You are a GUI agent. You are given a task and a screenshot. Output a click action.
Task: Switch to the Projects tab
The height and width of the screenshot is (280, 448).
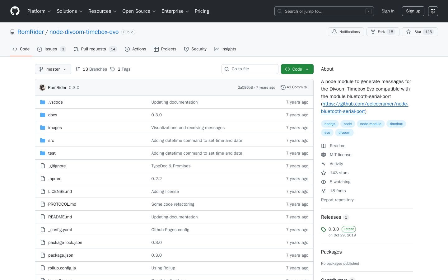pos(165,49)
